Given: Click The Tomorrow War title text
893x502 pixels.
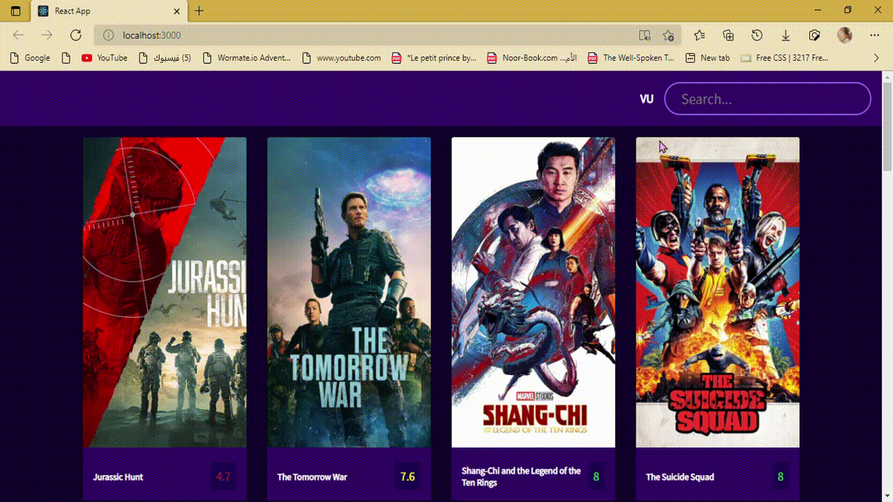Looking at the screenshot, I should pyautogui.click(x=312, y=477).
